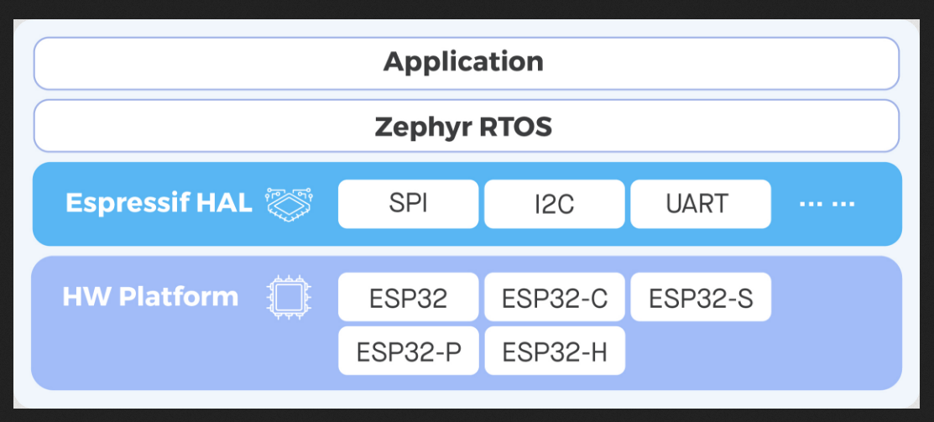Viewport: 934px width, 422px height.
Task: Select the Application layer box
Action: point(466,63)
